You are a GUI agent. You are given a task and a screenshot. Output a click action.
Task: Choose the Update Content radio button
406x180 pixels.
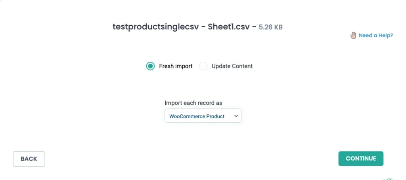(x=203, y=66)
